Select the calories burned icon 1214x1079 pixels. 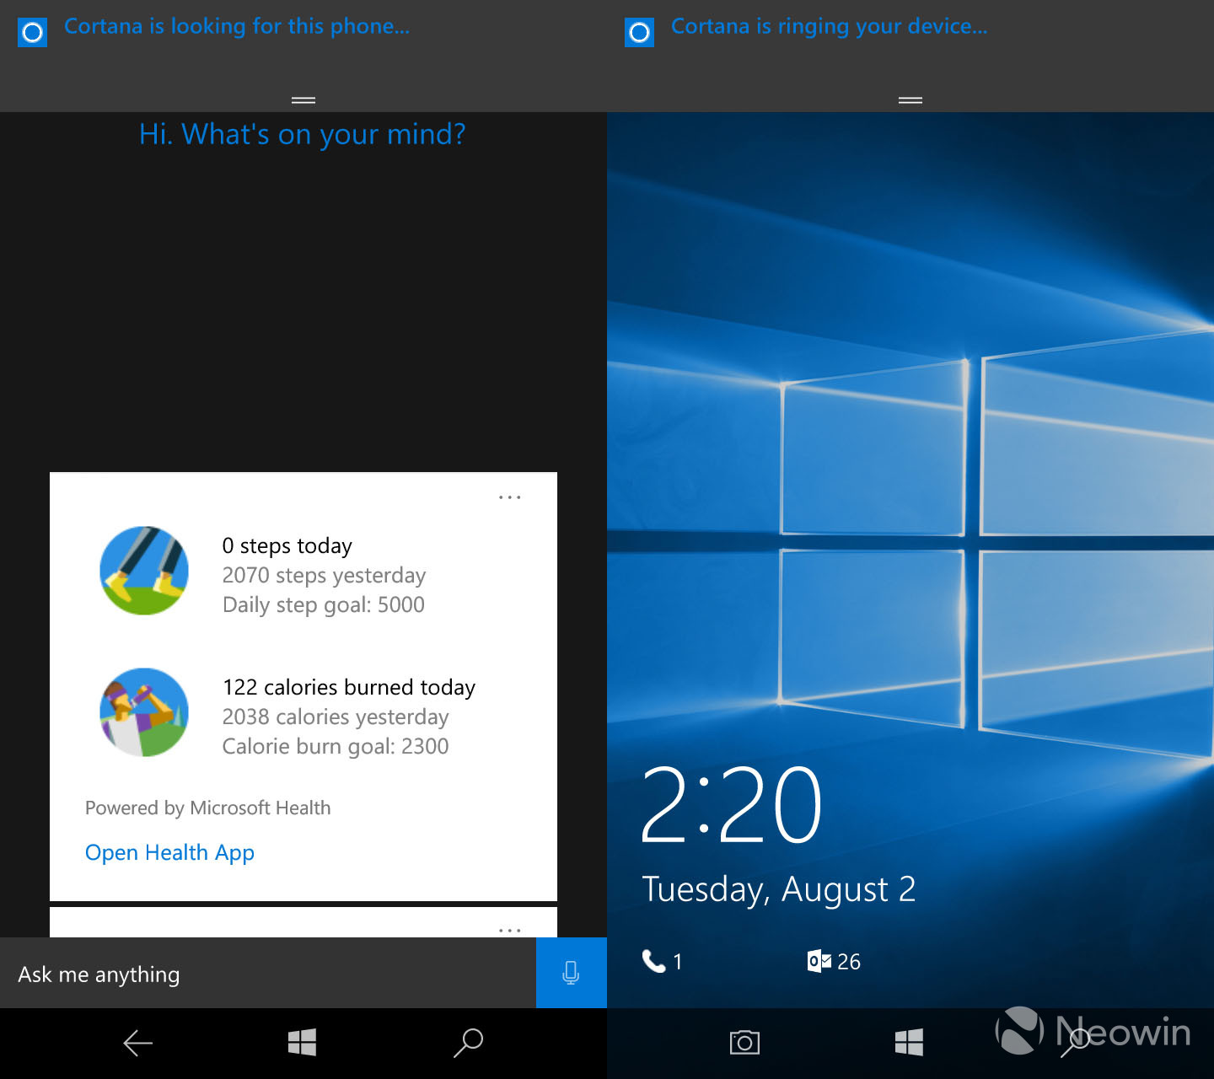coord(144,712)
